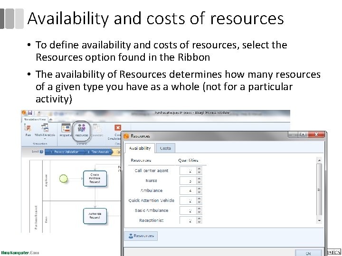Click the Receptionist resource label
342x256 pixels.
[x=152, y=220]
